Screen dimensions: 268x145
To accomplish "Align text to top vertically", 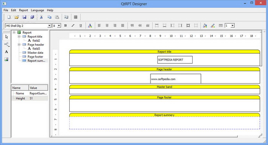I will (132, 25).
